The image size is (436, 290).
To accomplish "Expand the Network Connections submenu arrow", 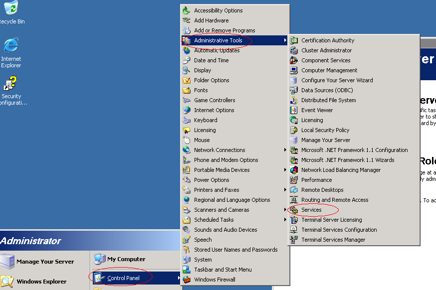I will 285,150.
